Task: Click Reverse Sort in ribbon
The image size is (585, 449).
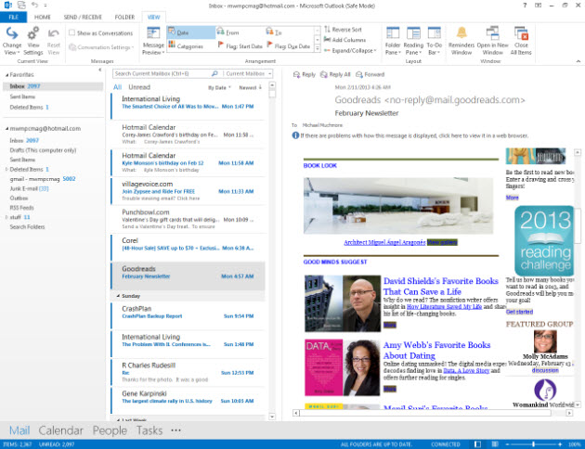Action: [x=343, y=30]
